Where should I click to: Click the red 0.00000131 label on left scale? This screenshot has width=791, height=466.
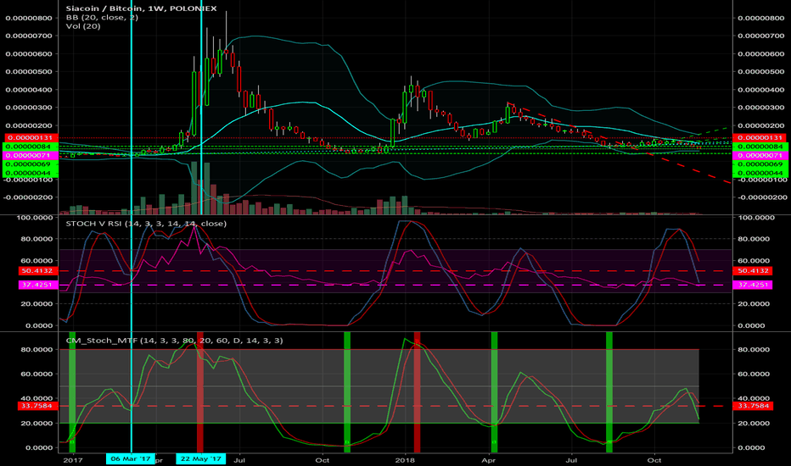pyautogui.click(x=29, y=137)
